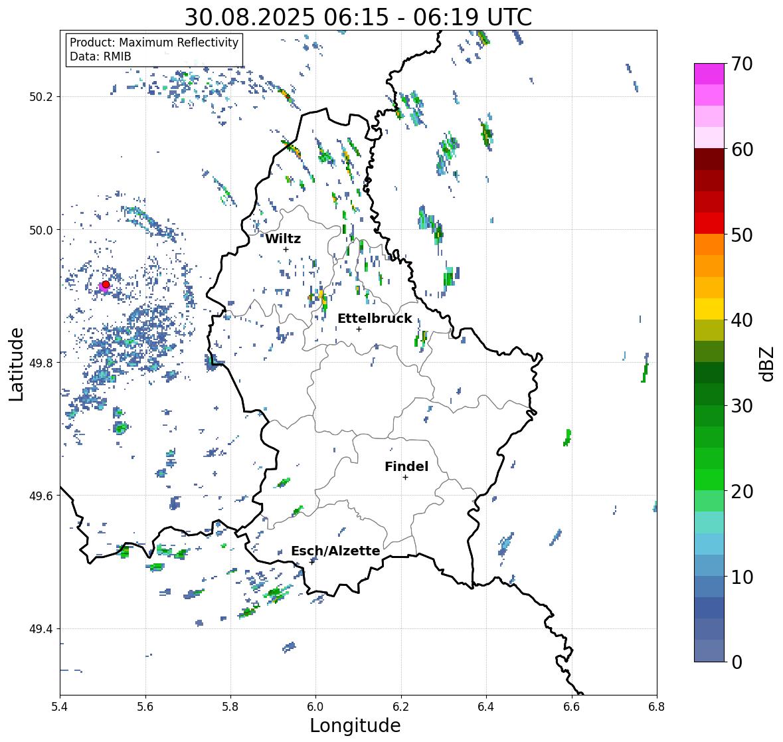Image resolution: width=783 pixels, height=742 pixels.
Task: Click the Wiltz station label
Action: point(283,238)
